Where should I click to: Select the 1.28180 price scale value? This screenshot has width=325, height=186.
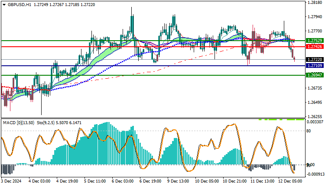point(315,3)
